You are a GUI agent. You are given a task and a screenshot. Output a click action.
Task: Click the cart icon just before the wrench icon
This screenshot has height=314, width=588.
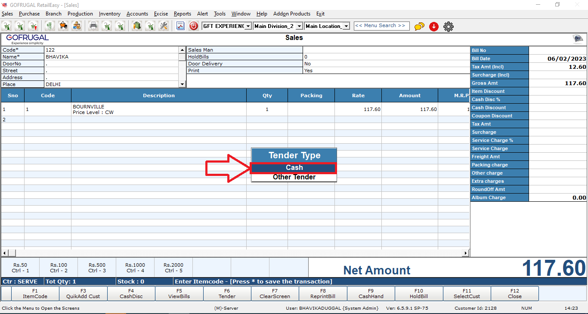[150, 26]
